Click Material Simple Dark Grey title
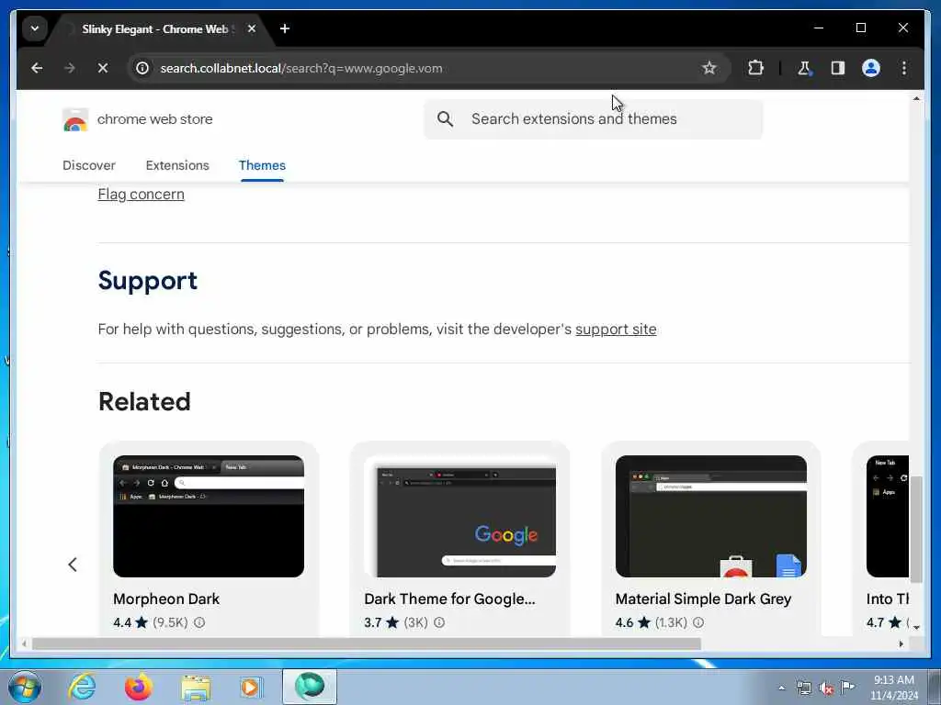 (703, 599)
